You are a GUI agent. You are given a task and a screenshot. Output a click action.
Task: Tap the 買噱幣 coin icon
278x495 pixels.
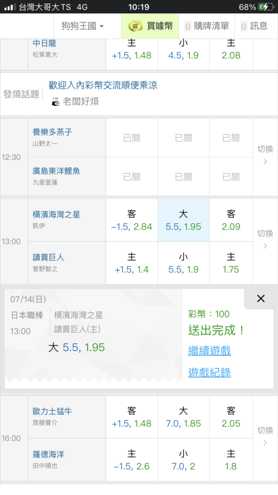click(135, 26)
